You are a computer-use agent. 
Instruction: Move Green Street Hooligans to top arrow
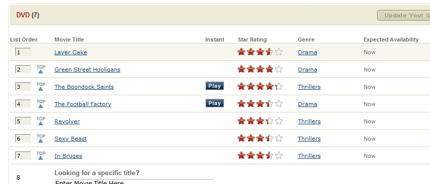[41, 69]
